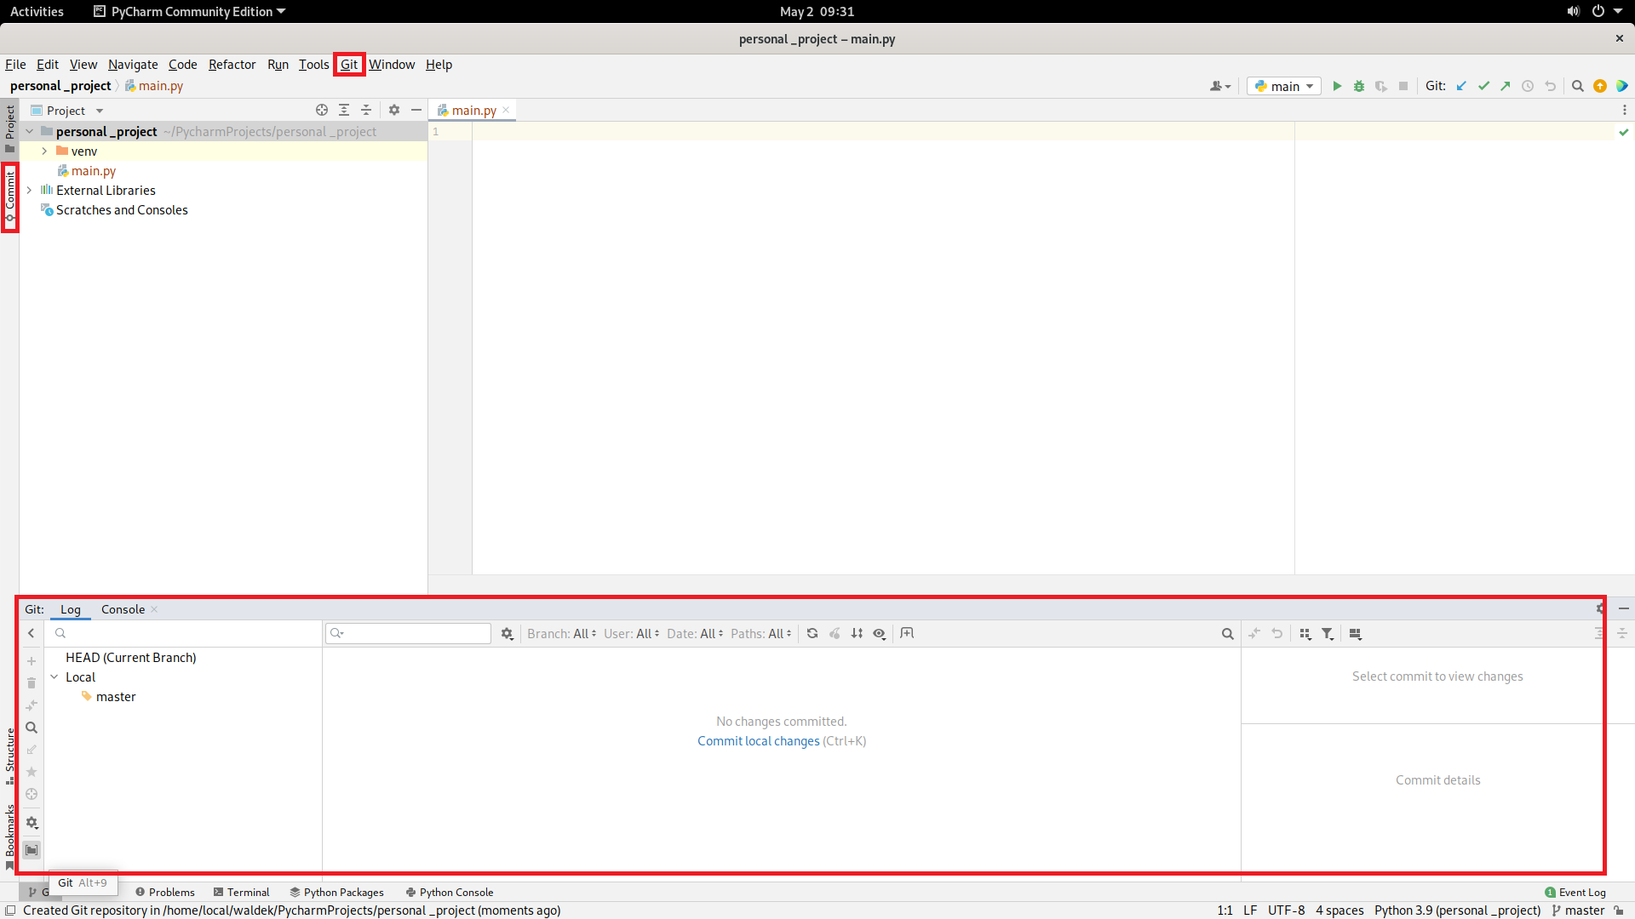Screen dimensions: 1635x919
Task: Open Git show history clock icon
Action: point(1528,86)
